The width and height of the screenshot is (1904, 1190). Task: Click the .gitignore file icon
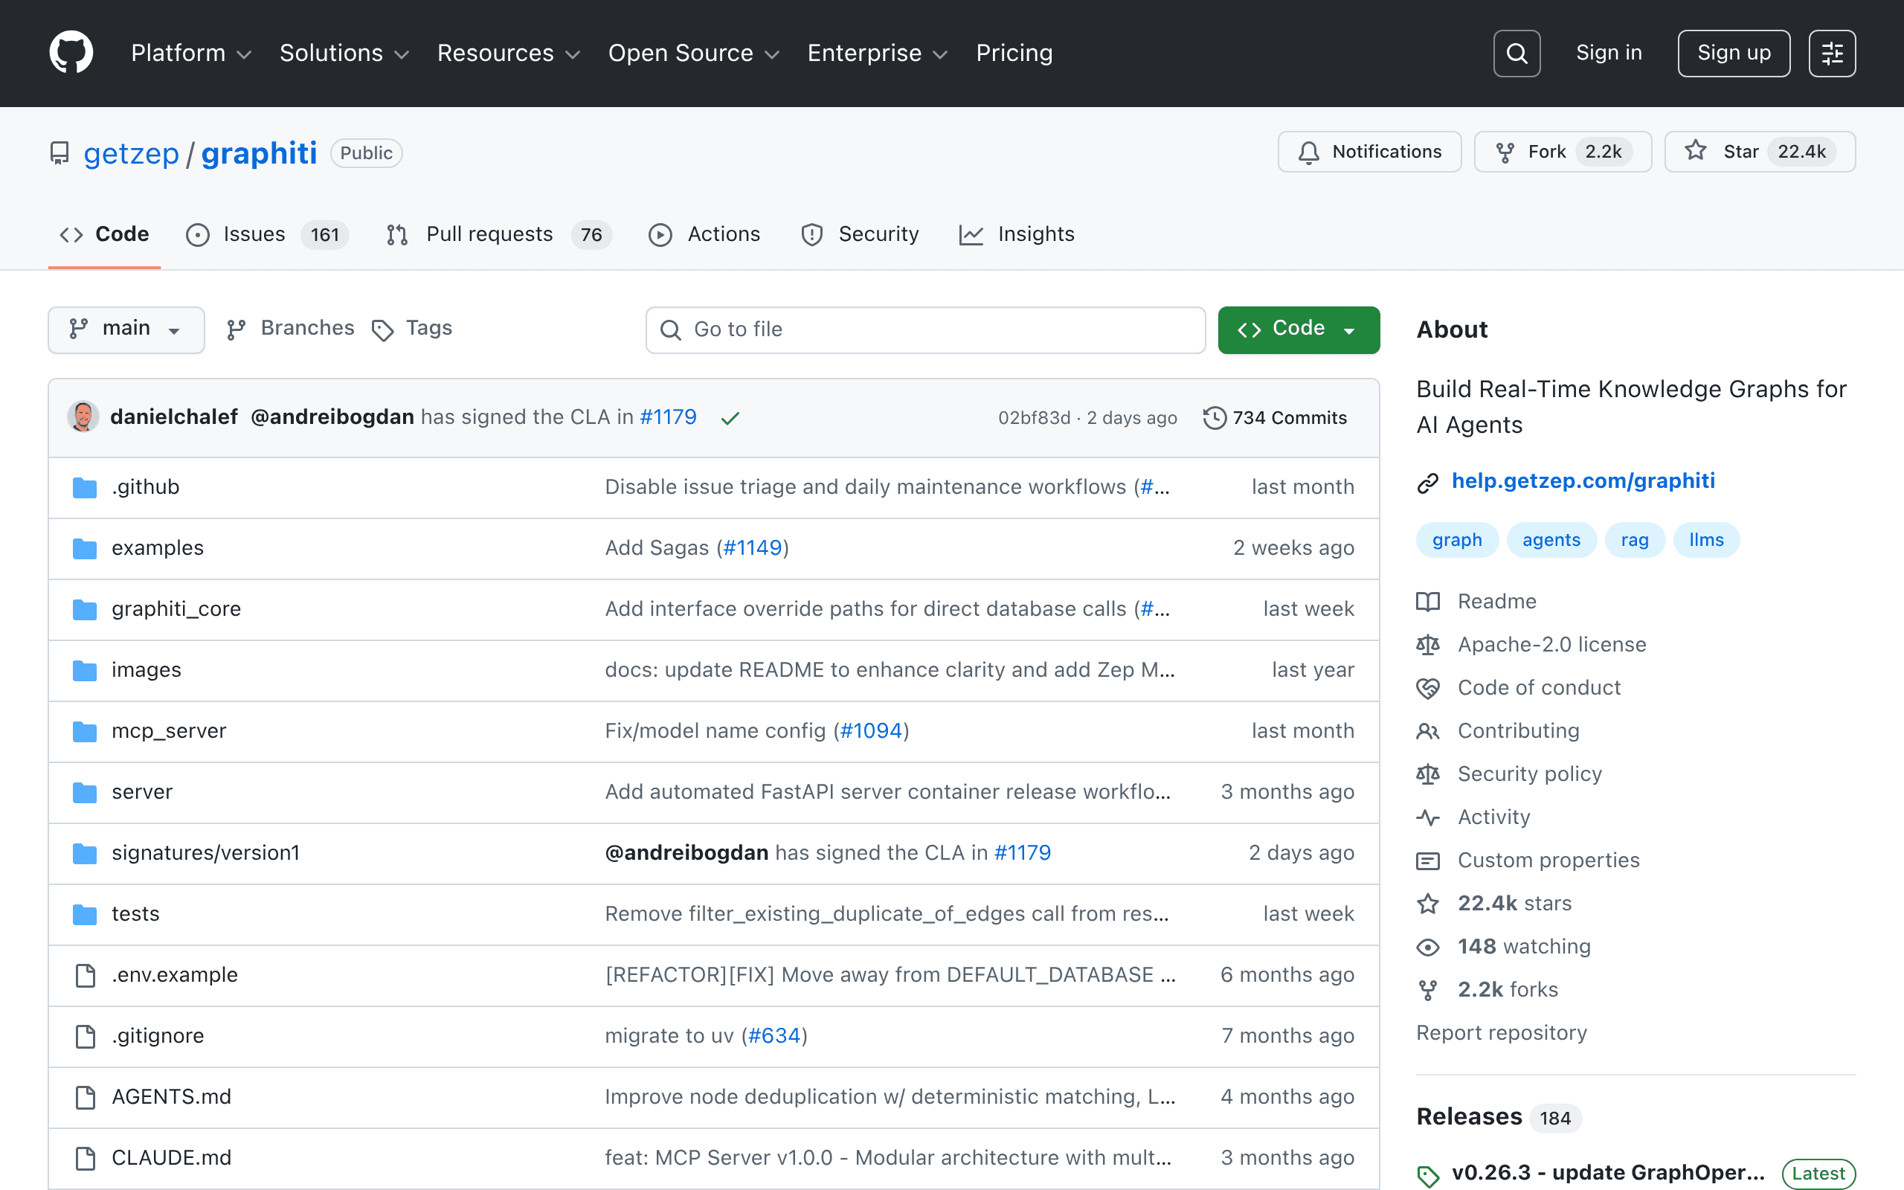[x=85, y=1037]
